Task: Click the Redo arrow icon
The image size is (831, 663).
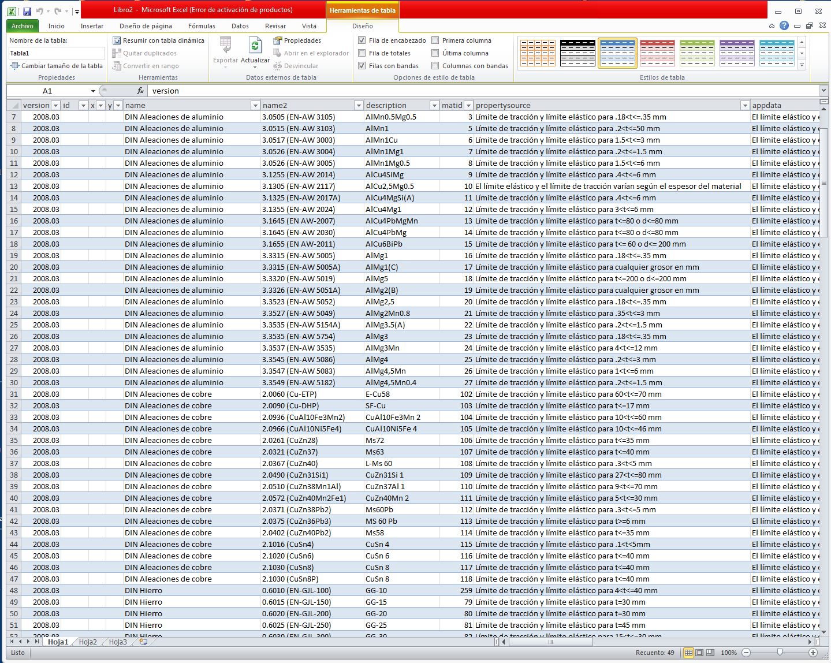Action: click(x=58, y=11)
